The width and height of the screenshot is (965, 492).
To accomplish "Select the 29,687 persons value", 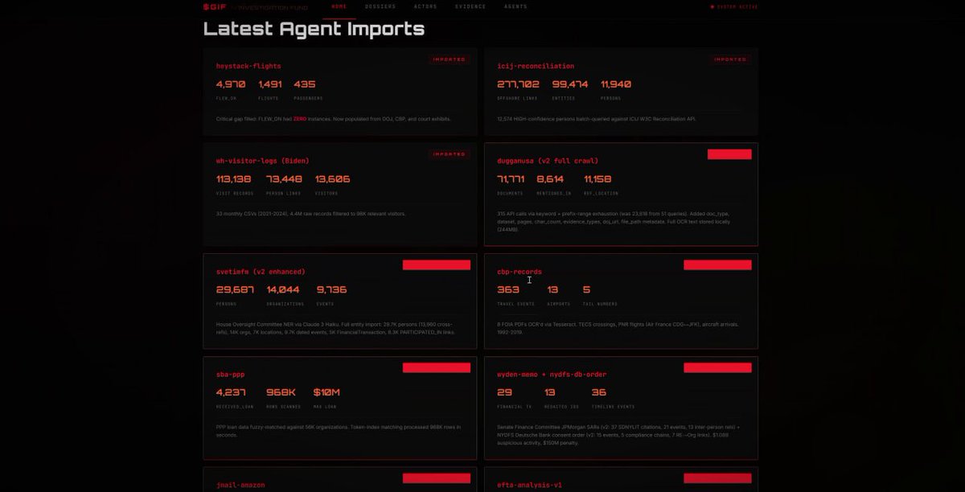I will tap(235, 289).
